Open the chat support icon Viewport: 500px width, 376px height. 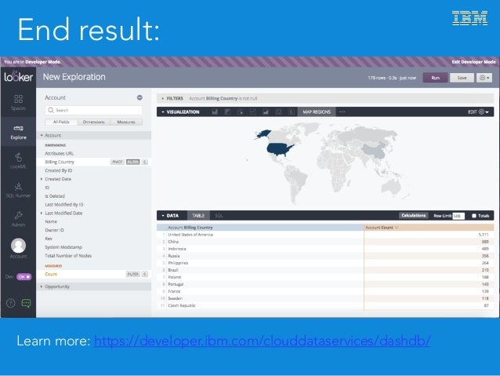26,303
